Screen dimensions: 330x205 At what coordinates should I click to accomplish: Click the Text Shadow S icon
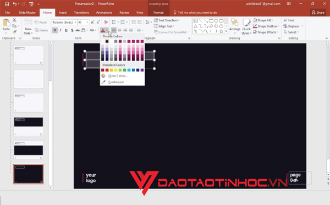click(72, 30)
